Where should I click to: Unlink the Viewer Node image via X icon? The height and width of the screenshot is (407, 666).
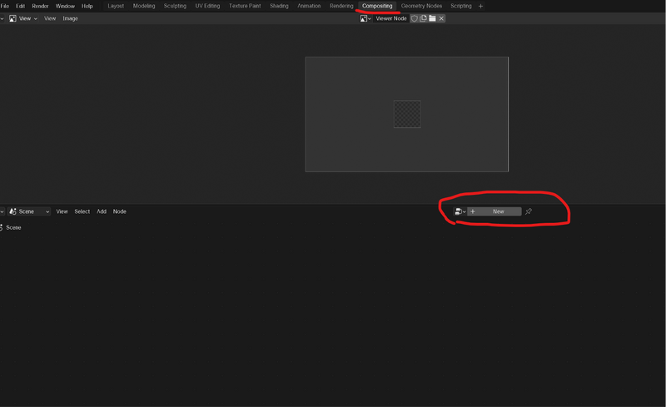pos(441,18)
